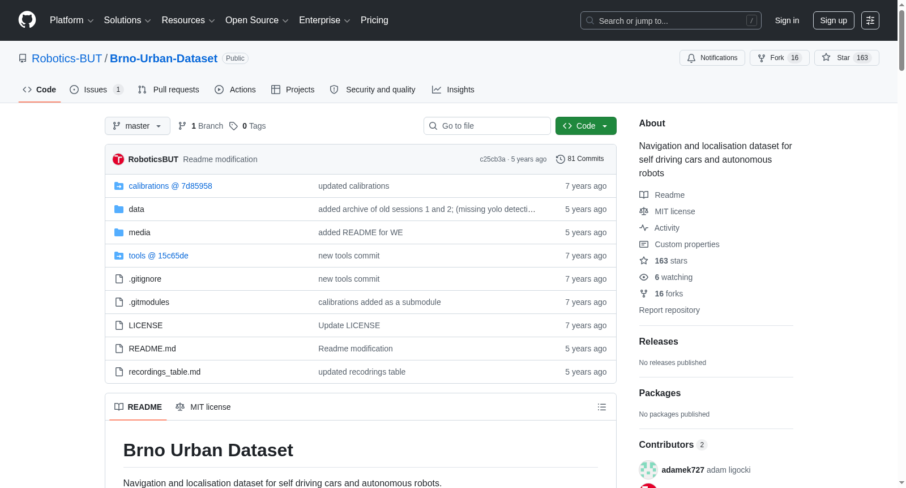Open the README outline list icon
This screenshot has height=488, width=906.
tap(602, 407)
